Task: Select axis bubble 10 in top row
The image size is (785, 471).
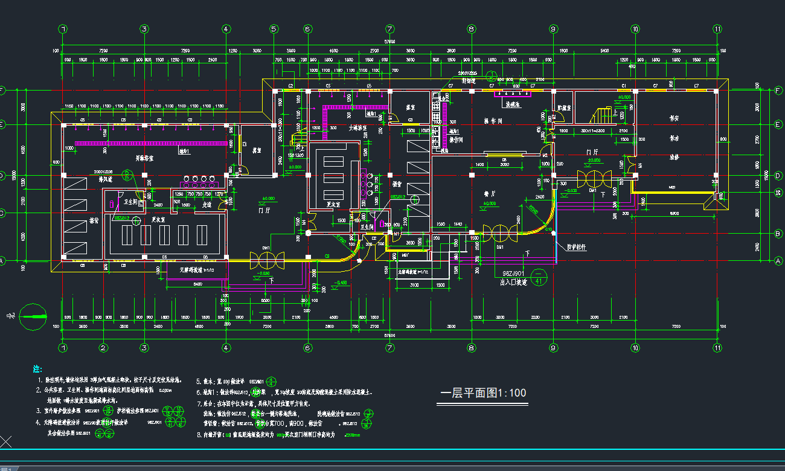Action: 635,29
